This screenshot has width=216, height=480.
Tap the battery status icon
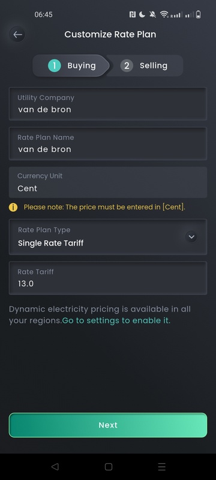198,14
